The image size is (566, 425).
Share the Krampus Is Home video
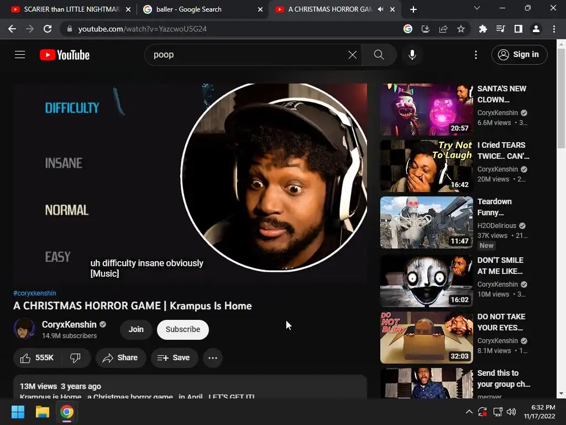(120, 358)
